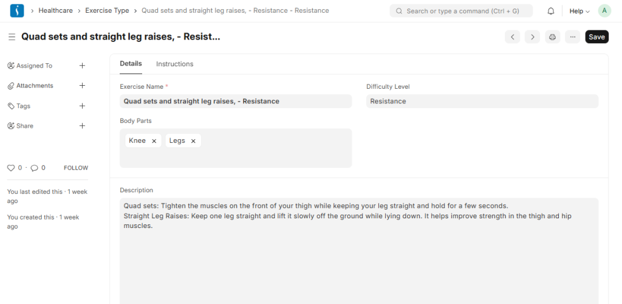
Task: Expand the Help dropdown menu
Action: [579, 11]
